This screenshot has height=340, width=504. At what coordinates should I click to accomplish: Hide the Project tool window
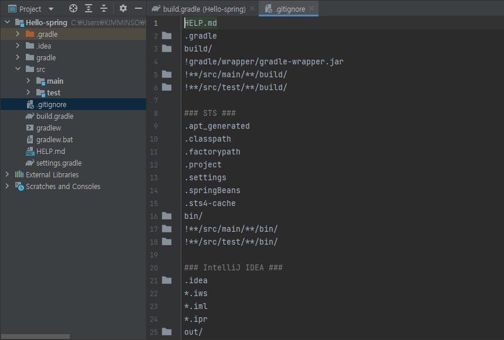(138, 9)
